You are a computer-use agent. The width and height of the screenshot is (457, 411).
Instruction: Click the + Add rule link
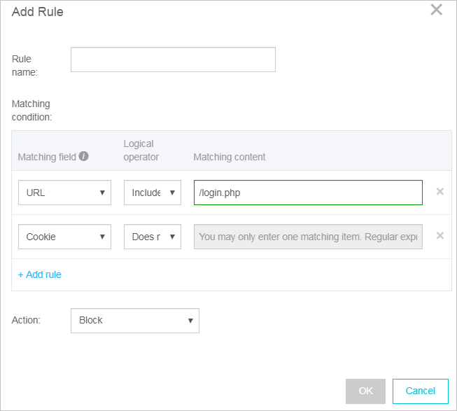point(40,274)
